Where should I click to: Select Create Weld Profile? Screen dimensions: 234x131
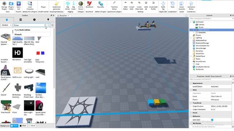(x=153, y=6)
